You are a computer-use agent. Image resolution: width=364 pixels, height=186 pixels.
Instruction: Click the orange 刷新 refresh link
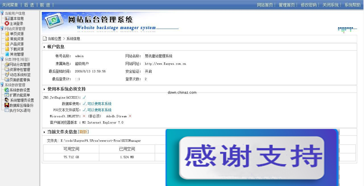click(x=83, y=132)
